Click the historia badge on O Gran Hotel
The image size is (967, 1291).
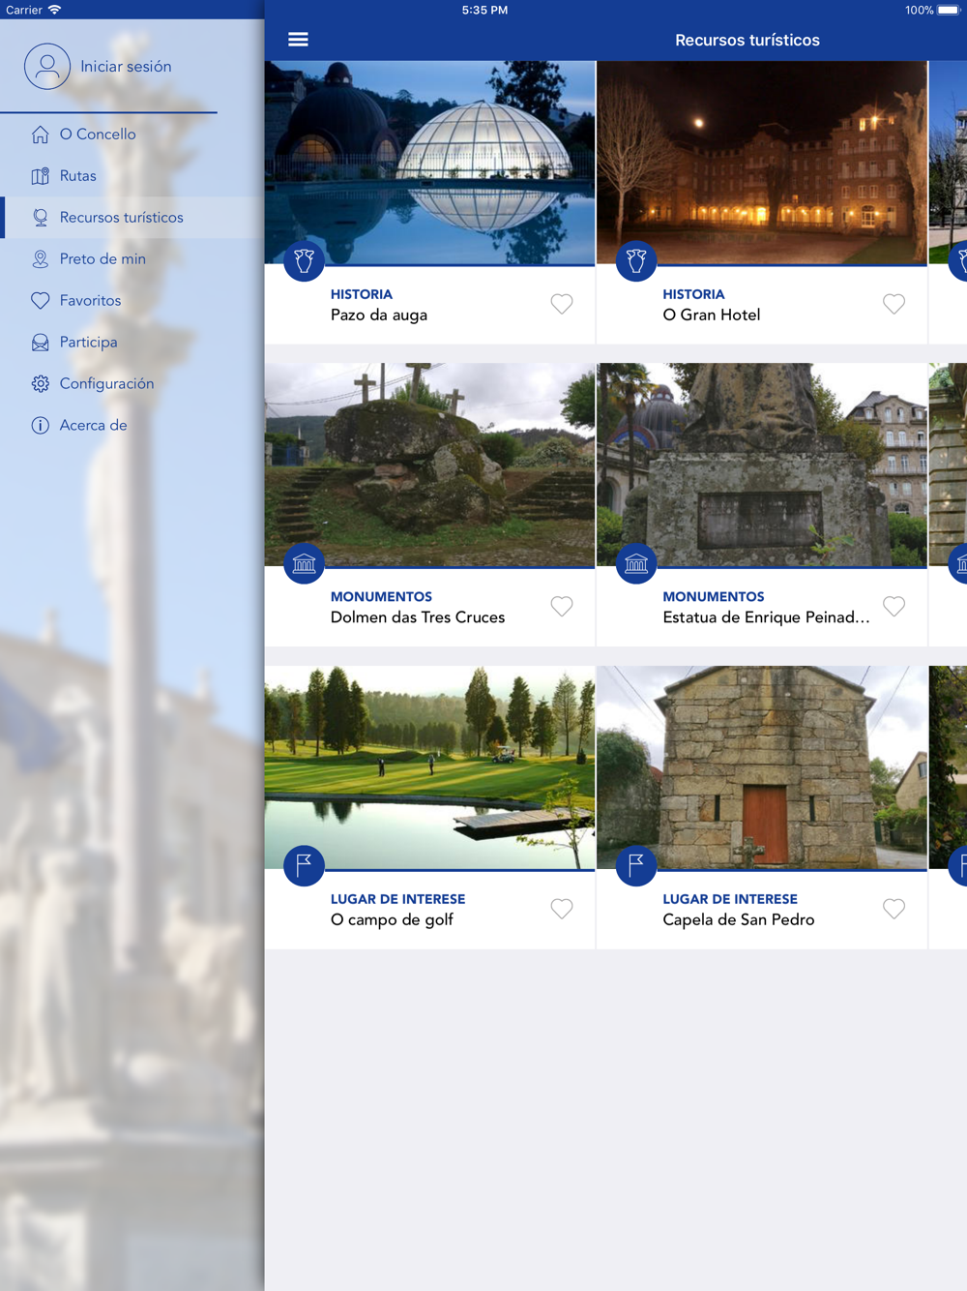point(636,261)
